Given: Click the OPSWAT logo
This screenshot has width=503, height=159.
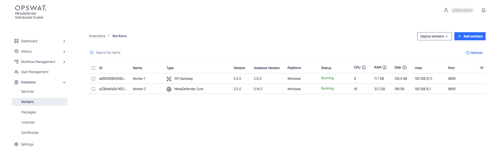Looking at the screenshot, I should tap(31, 8).
